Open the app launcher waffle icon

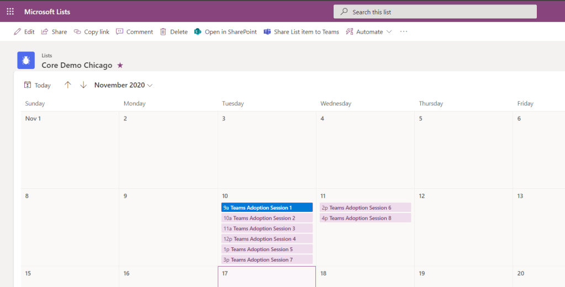tap(10, 12)
